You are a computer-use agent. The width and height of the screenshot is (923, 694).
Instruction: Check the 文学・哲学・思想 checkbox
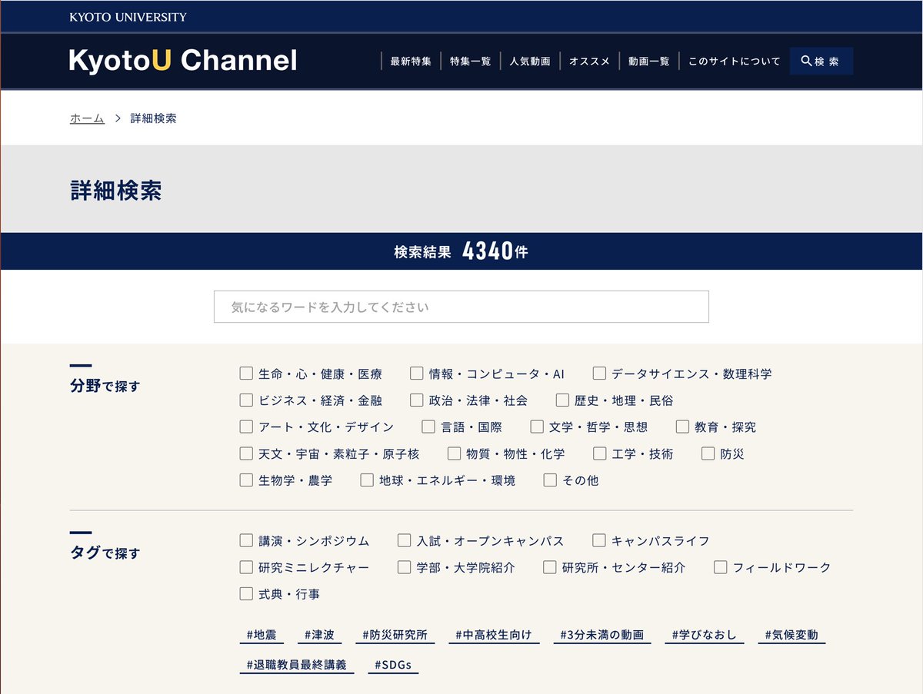(x=537, y=427)
